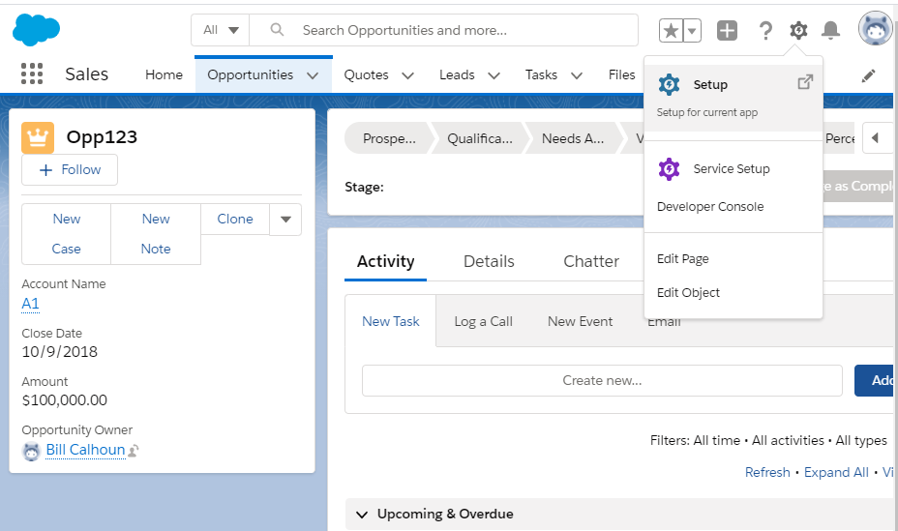Click the user profile avatar
Screen dimensions: 898x531
[875, 28]
